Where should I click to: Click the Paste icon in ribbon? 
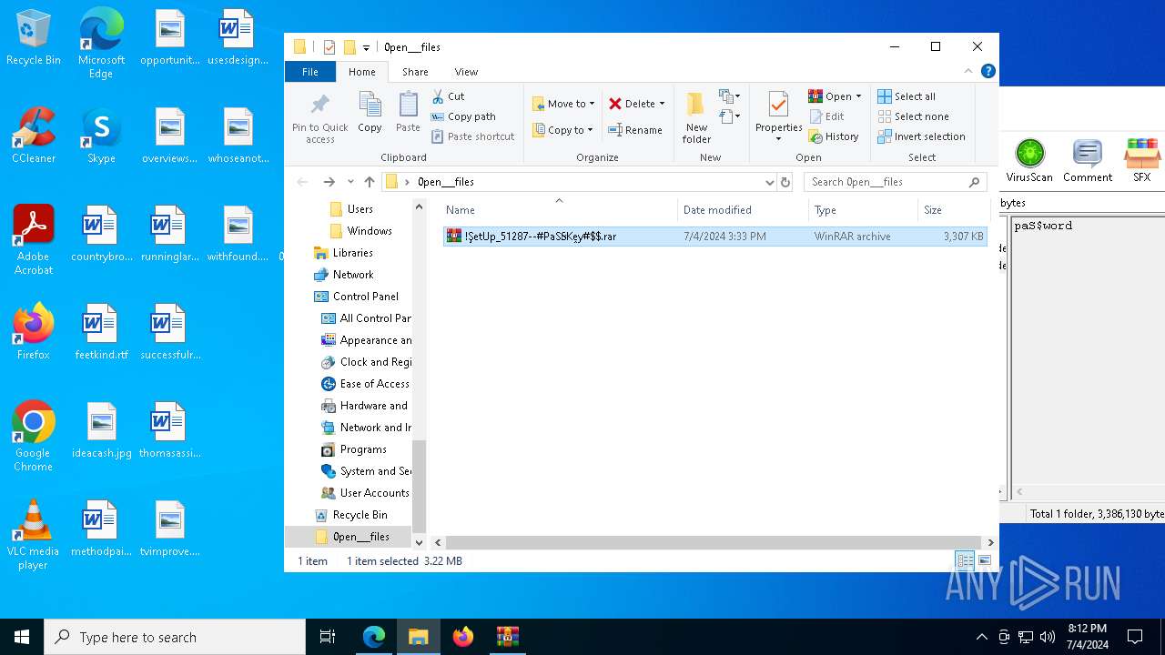[x=408, y=104]
